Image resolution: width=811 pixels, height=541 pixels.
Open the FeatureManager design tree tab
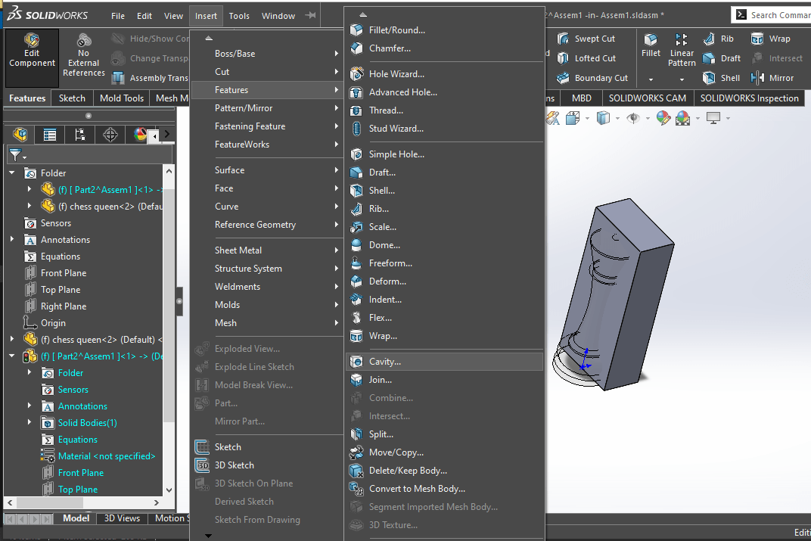coord(20,135)
